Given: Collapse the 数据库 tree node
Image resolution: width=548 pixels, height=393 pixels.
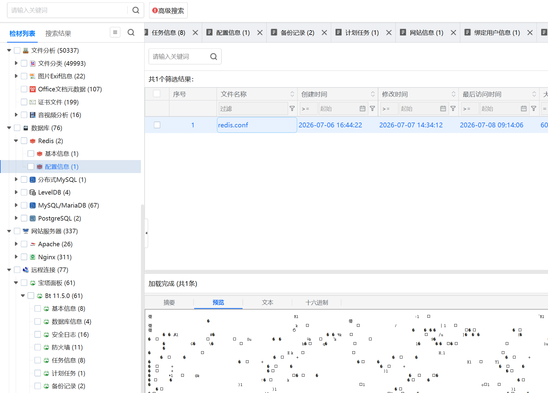Looking at the screenshot, I should [x=9, y=128].
